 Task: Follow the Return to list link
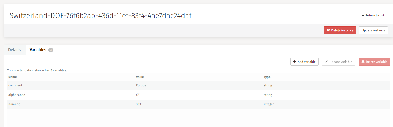pyautogui.click(x=373, y=15)
